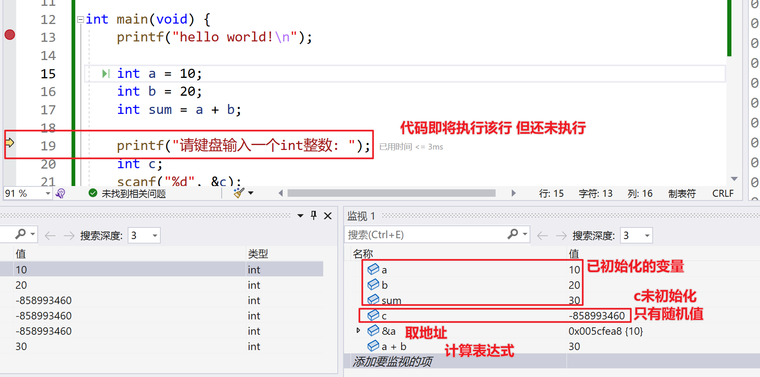Click the back arrow in watch panel search
The image size is (760, 377).
tap(542, 236)
